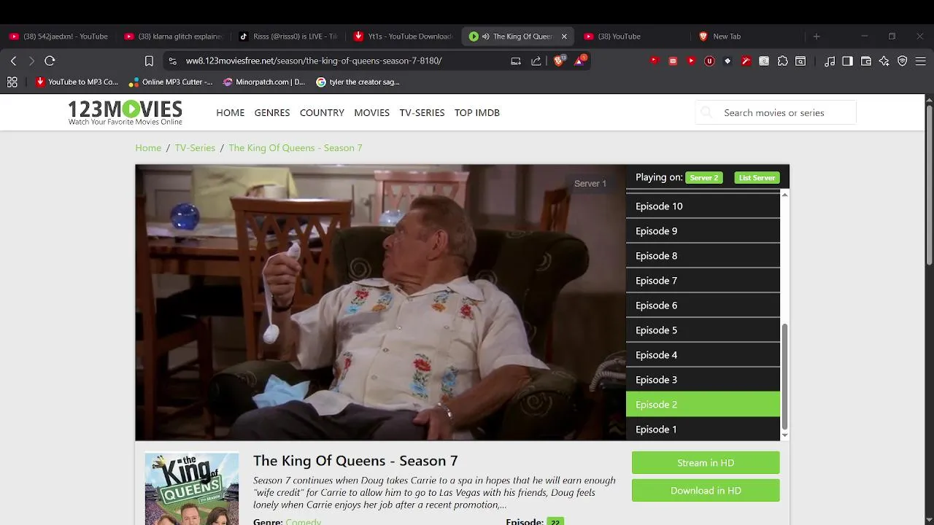Click the TV-Series breadcrumb link

click(195, 148)
